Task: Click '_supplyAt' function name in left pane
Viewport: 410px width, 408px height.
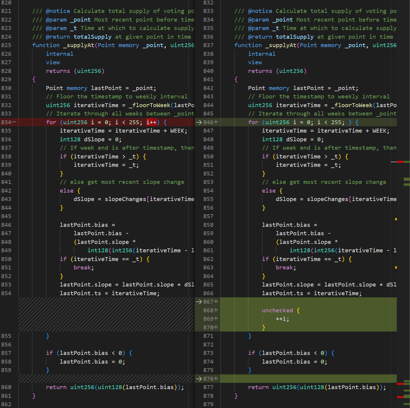Action: (x=79, y=45)
